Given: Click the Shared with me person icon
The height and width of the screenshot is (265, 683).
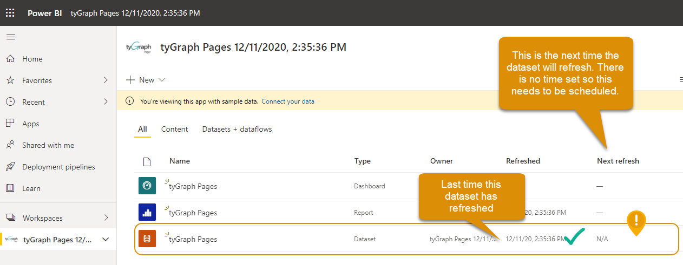Looking at the screenshot, I should [x=10, y=145].
